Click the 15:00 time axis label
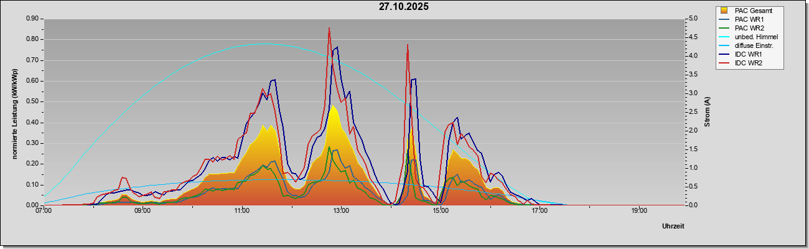809x249 pixels. coord(440,211)
